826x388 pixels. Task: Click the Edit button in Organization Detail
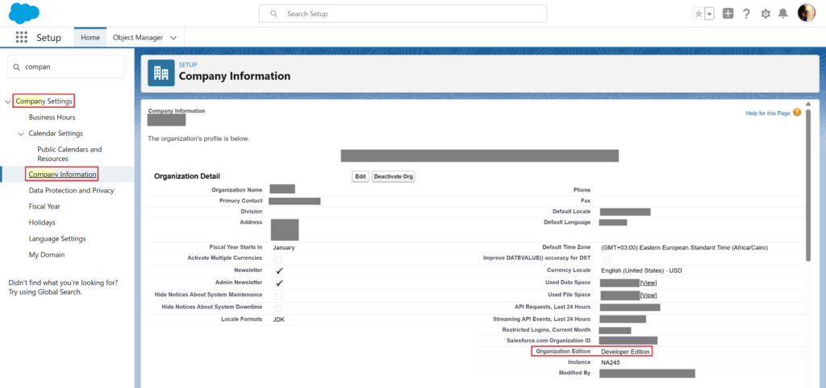[x=361, y=176]
